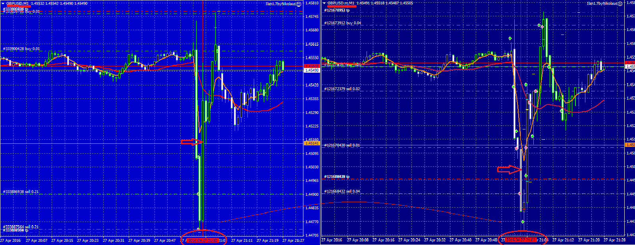Screen dimensions: 635x245
Task: Click right chart red crosshair time tag 21:02
Action: coord(521,240)
